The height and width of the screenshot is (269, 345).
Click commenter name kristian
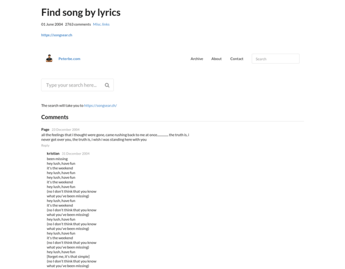[x=53, y=154]
